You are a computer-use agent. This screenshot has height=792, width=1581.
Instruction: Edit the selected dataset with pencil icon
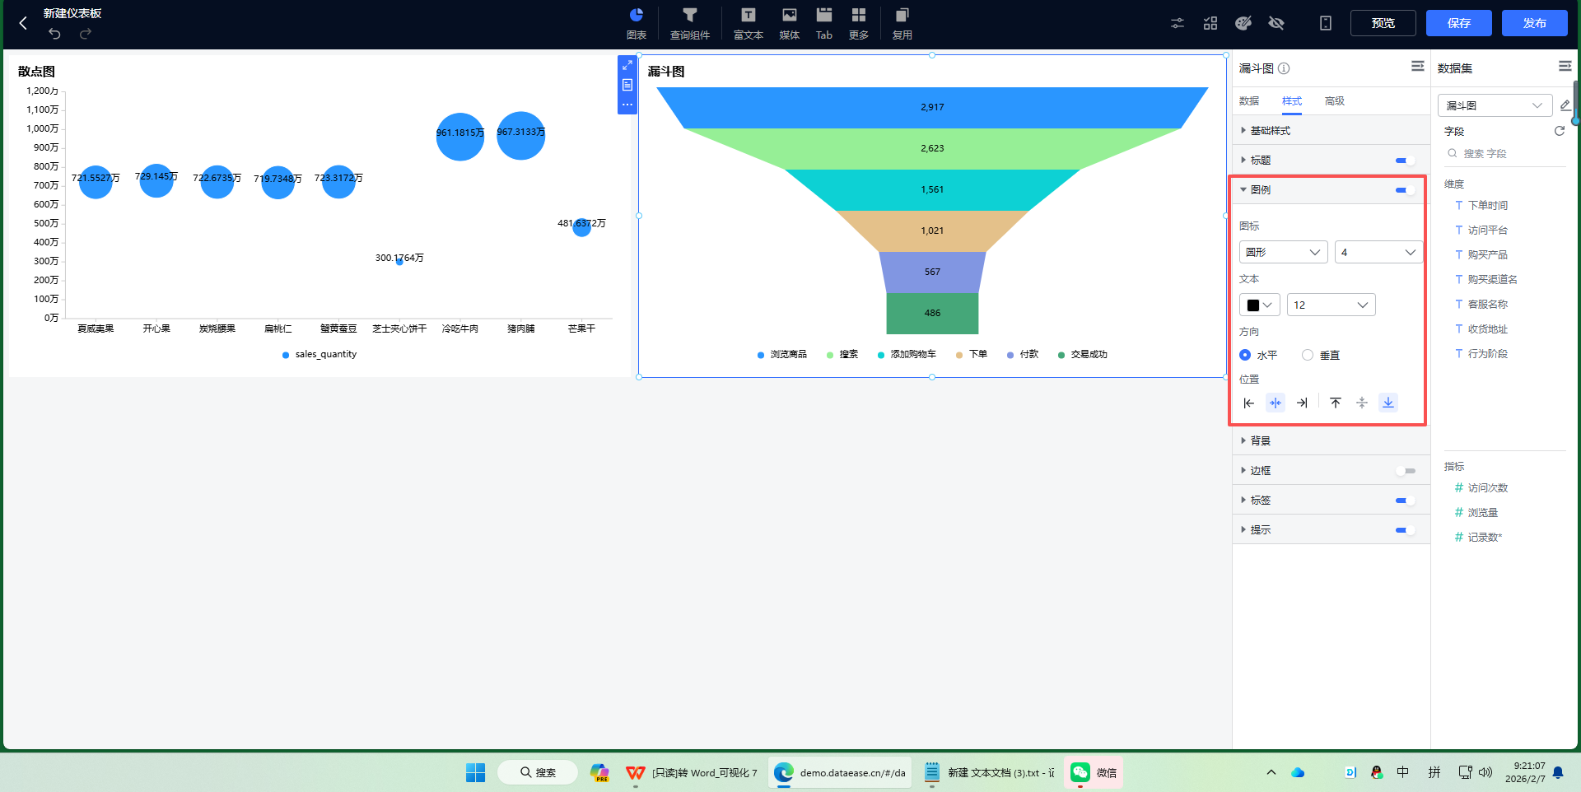pos(1565,105)
